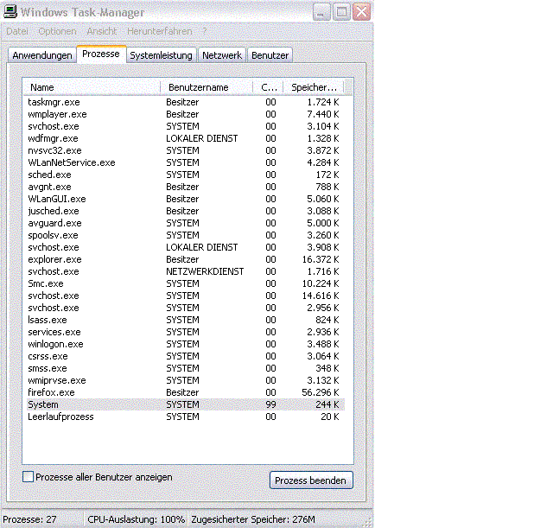The image size is (553, 528).
Task: Close the Task Manager window
Action: coord(361,12)
